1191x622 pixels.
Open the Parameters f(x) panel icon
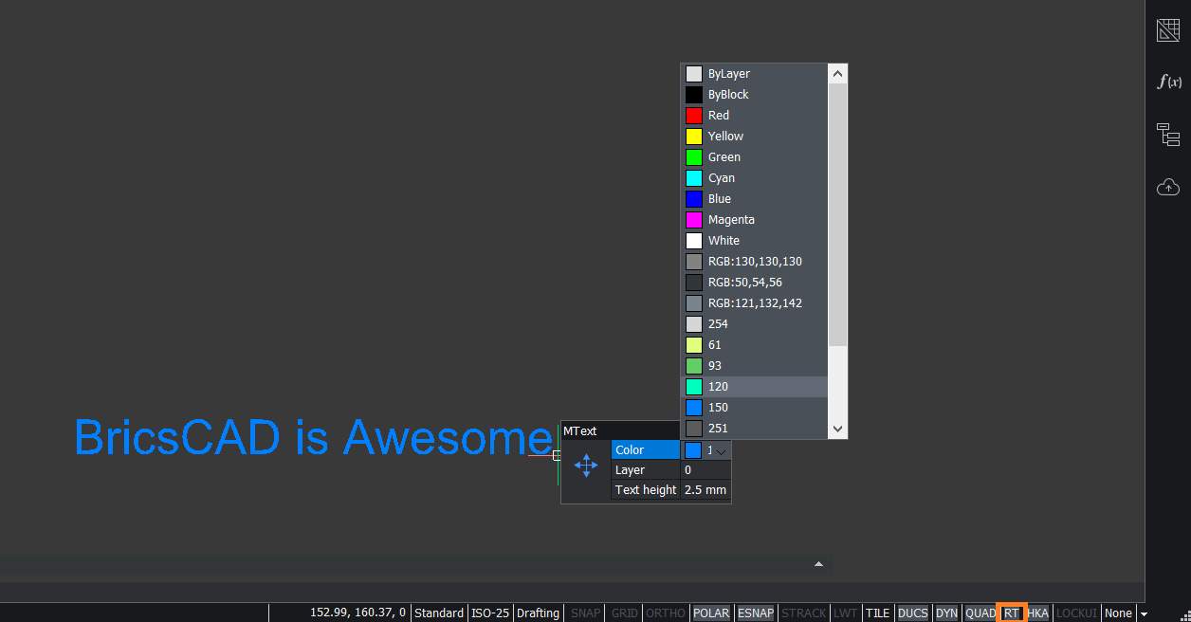(x=1168, y=82)
